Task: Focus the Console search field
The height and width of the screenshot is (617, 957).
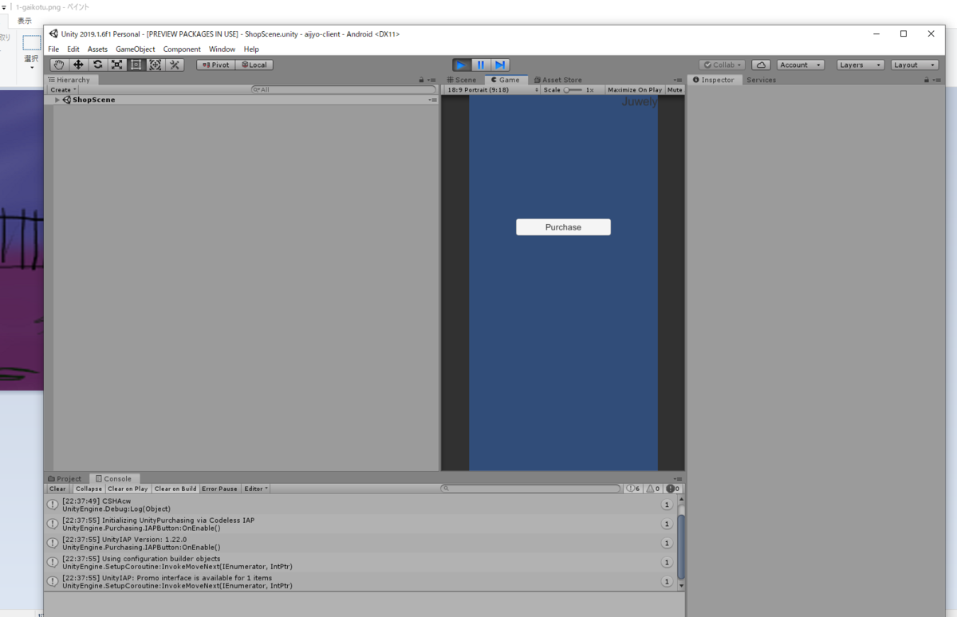Action: pyautogui.click(x=531, y=489)
